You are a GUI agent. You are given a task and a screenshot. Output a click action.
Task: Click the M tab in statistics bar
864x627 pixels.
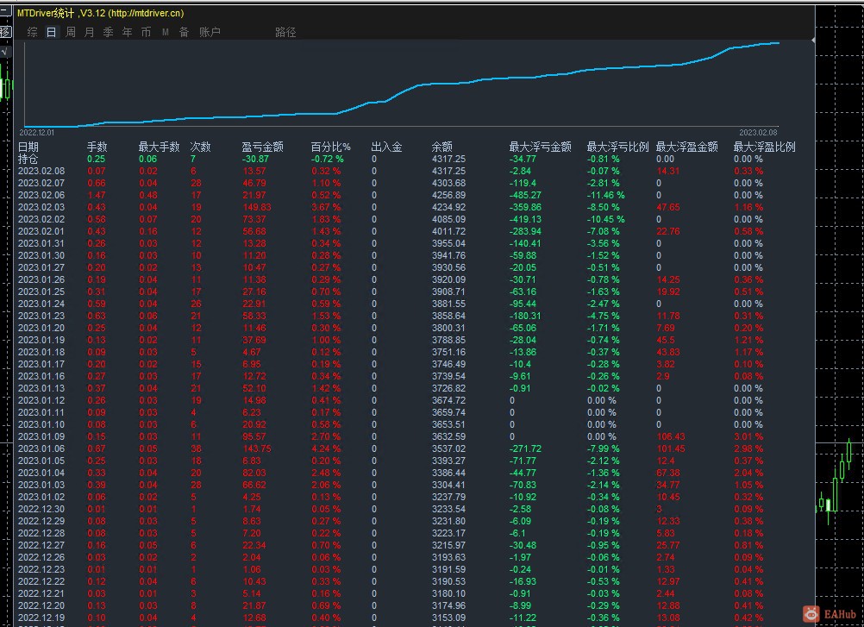pos(165,32)
